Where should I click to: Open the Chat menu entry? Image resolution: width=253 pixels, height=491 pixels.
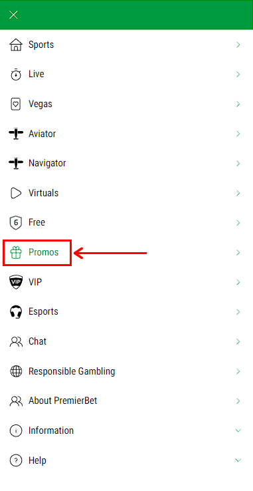coord(126,341)
